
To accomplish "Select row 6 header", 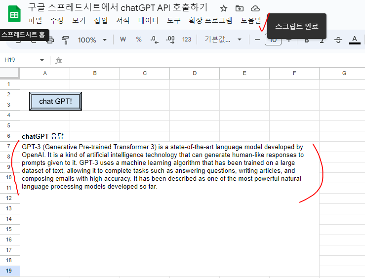I will [9, 136].
